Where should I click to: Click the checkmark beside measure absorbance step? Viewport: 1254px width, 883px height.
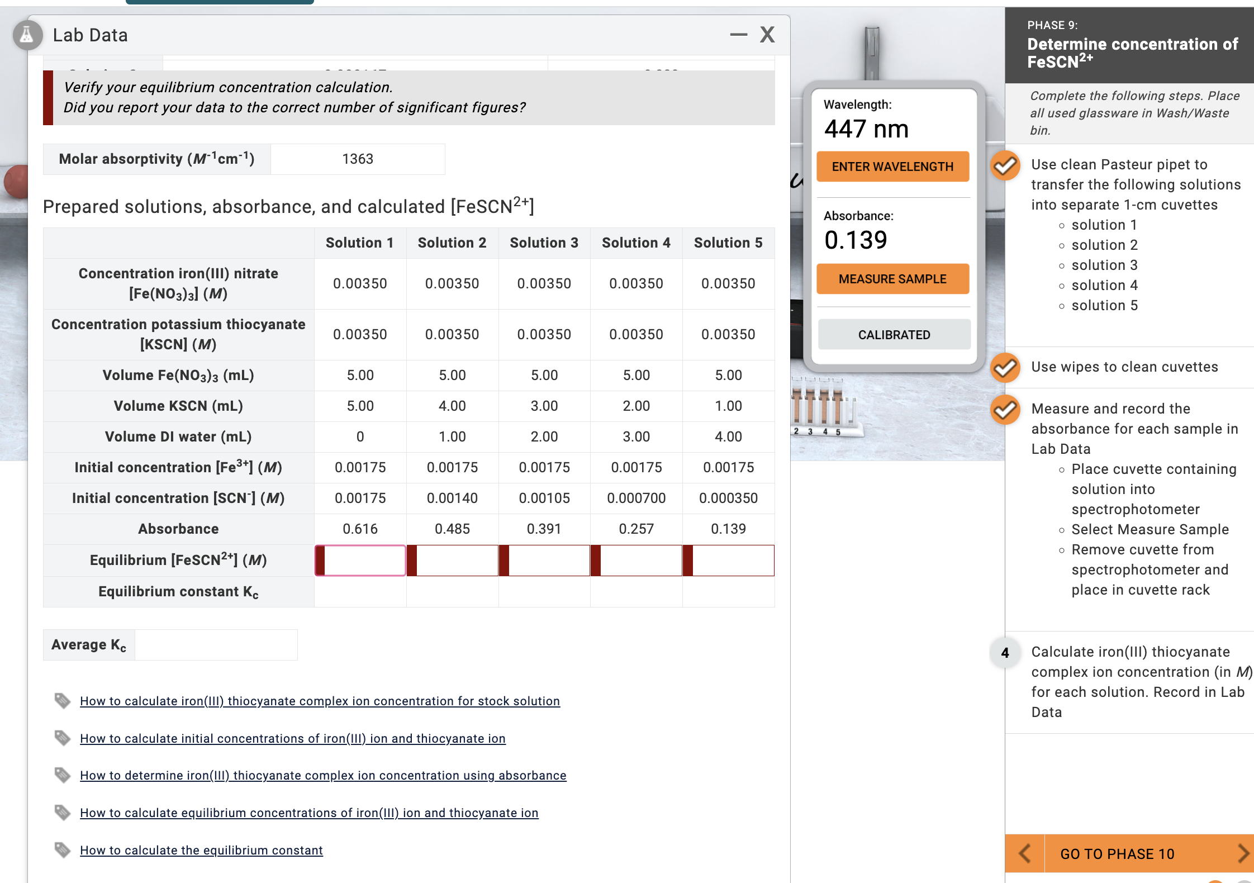(x=1005, y=410)
